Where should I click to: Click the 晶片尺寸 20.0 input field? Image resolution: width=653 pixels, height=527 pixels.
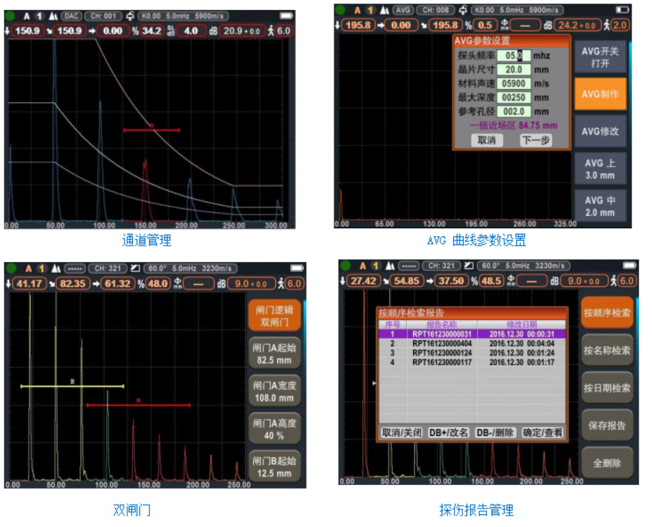[x=514, y=70]
